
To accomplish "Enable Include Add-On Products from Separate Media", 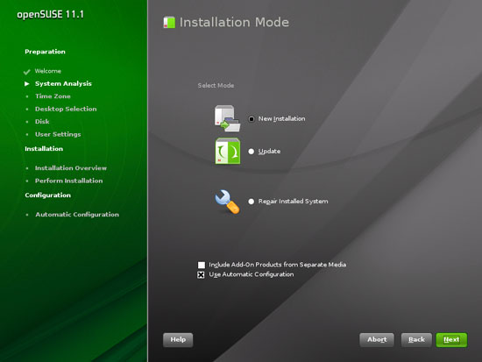I will click(x=202, y=265).
